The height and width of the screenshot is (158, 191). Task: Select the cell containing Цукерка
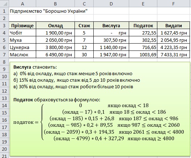pos(22,47)
